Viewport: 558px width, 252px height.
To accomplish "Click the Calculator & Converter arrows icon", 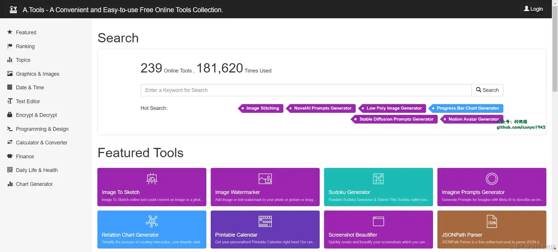I will (x=10, y=142).
